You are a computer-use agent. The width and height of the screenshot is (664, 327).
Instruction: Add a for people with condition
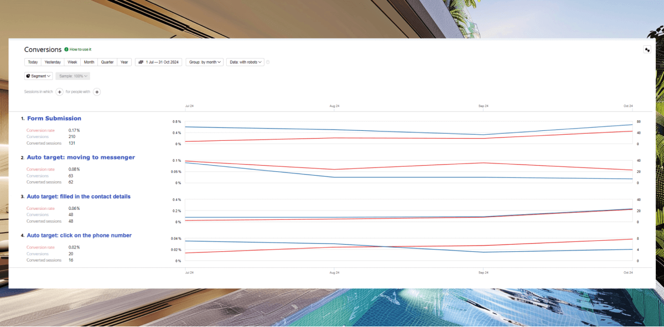click(x=97, y=92)
